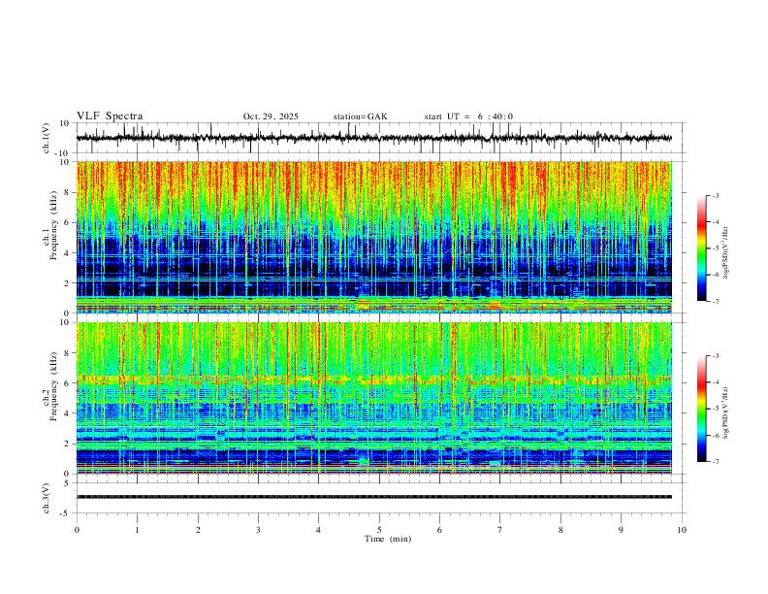
Task: Click the "8" kHz tick on ch.1 frequency axis
Action: (x=68, y=192)
